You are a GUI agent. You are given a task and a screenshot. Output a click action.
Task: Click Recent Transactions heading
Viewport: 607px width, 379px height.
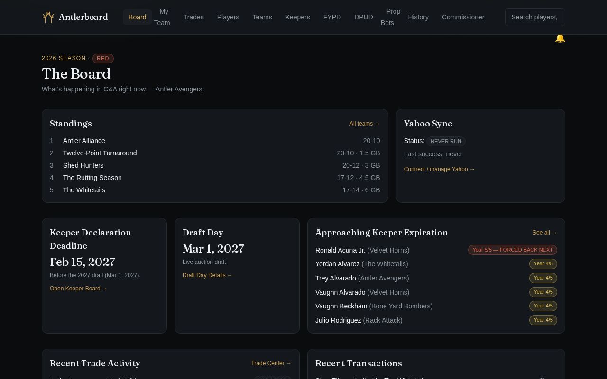click(359, 363)
